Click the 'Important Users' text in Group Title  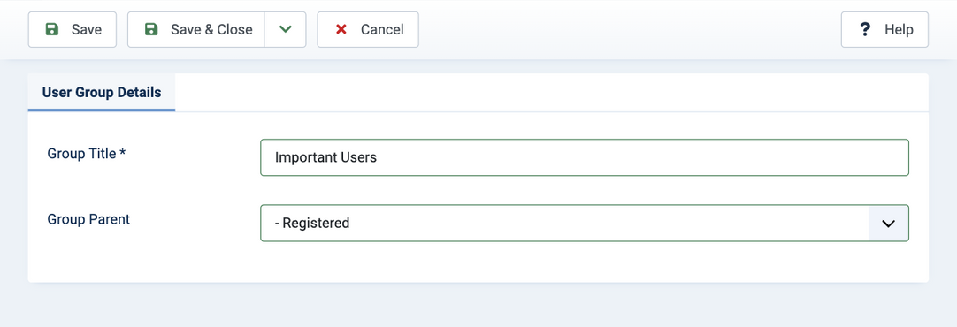[325, 157]
